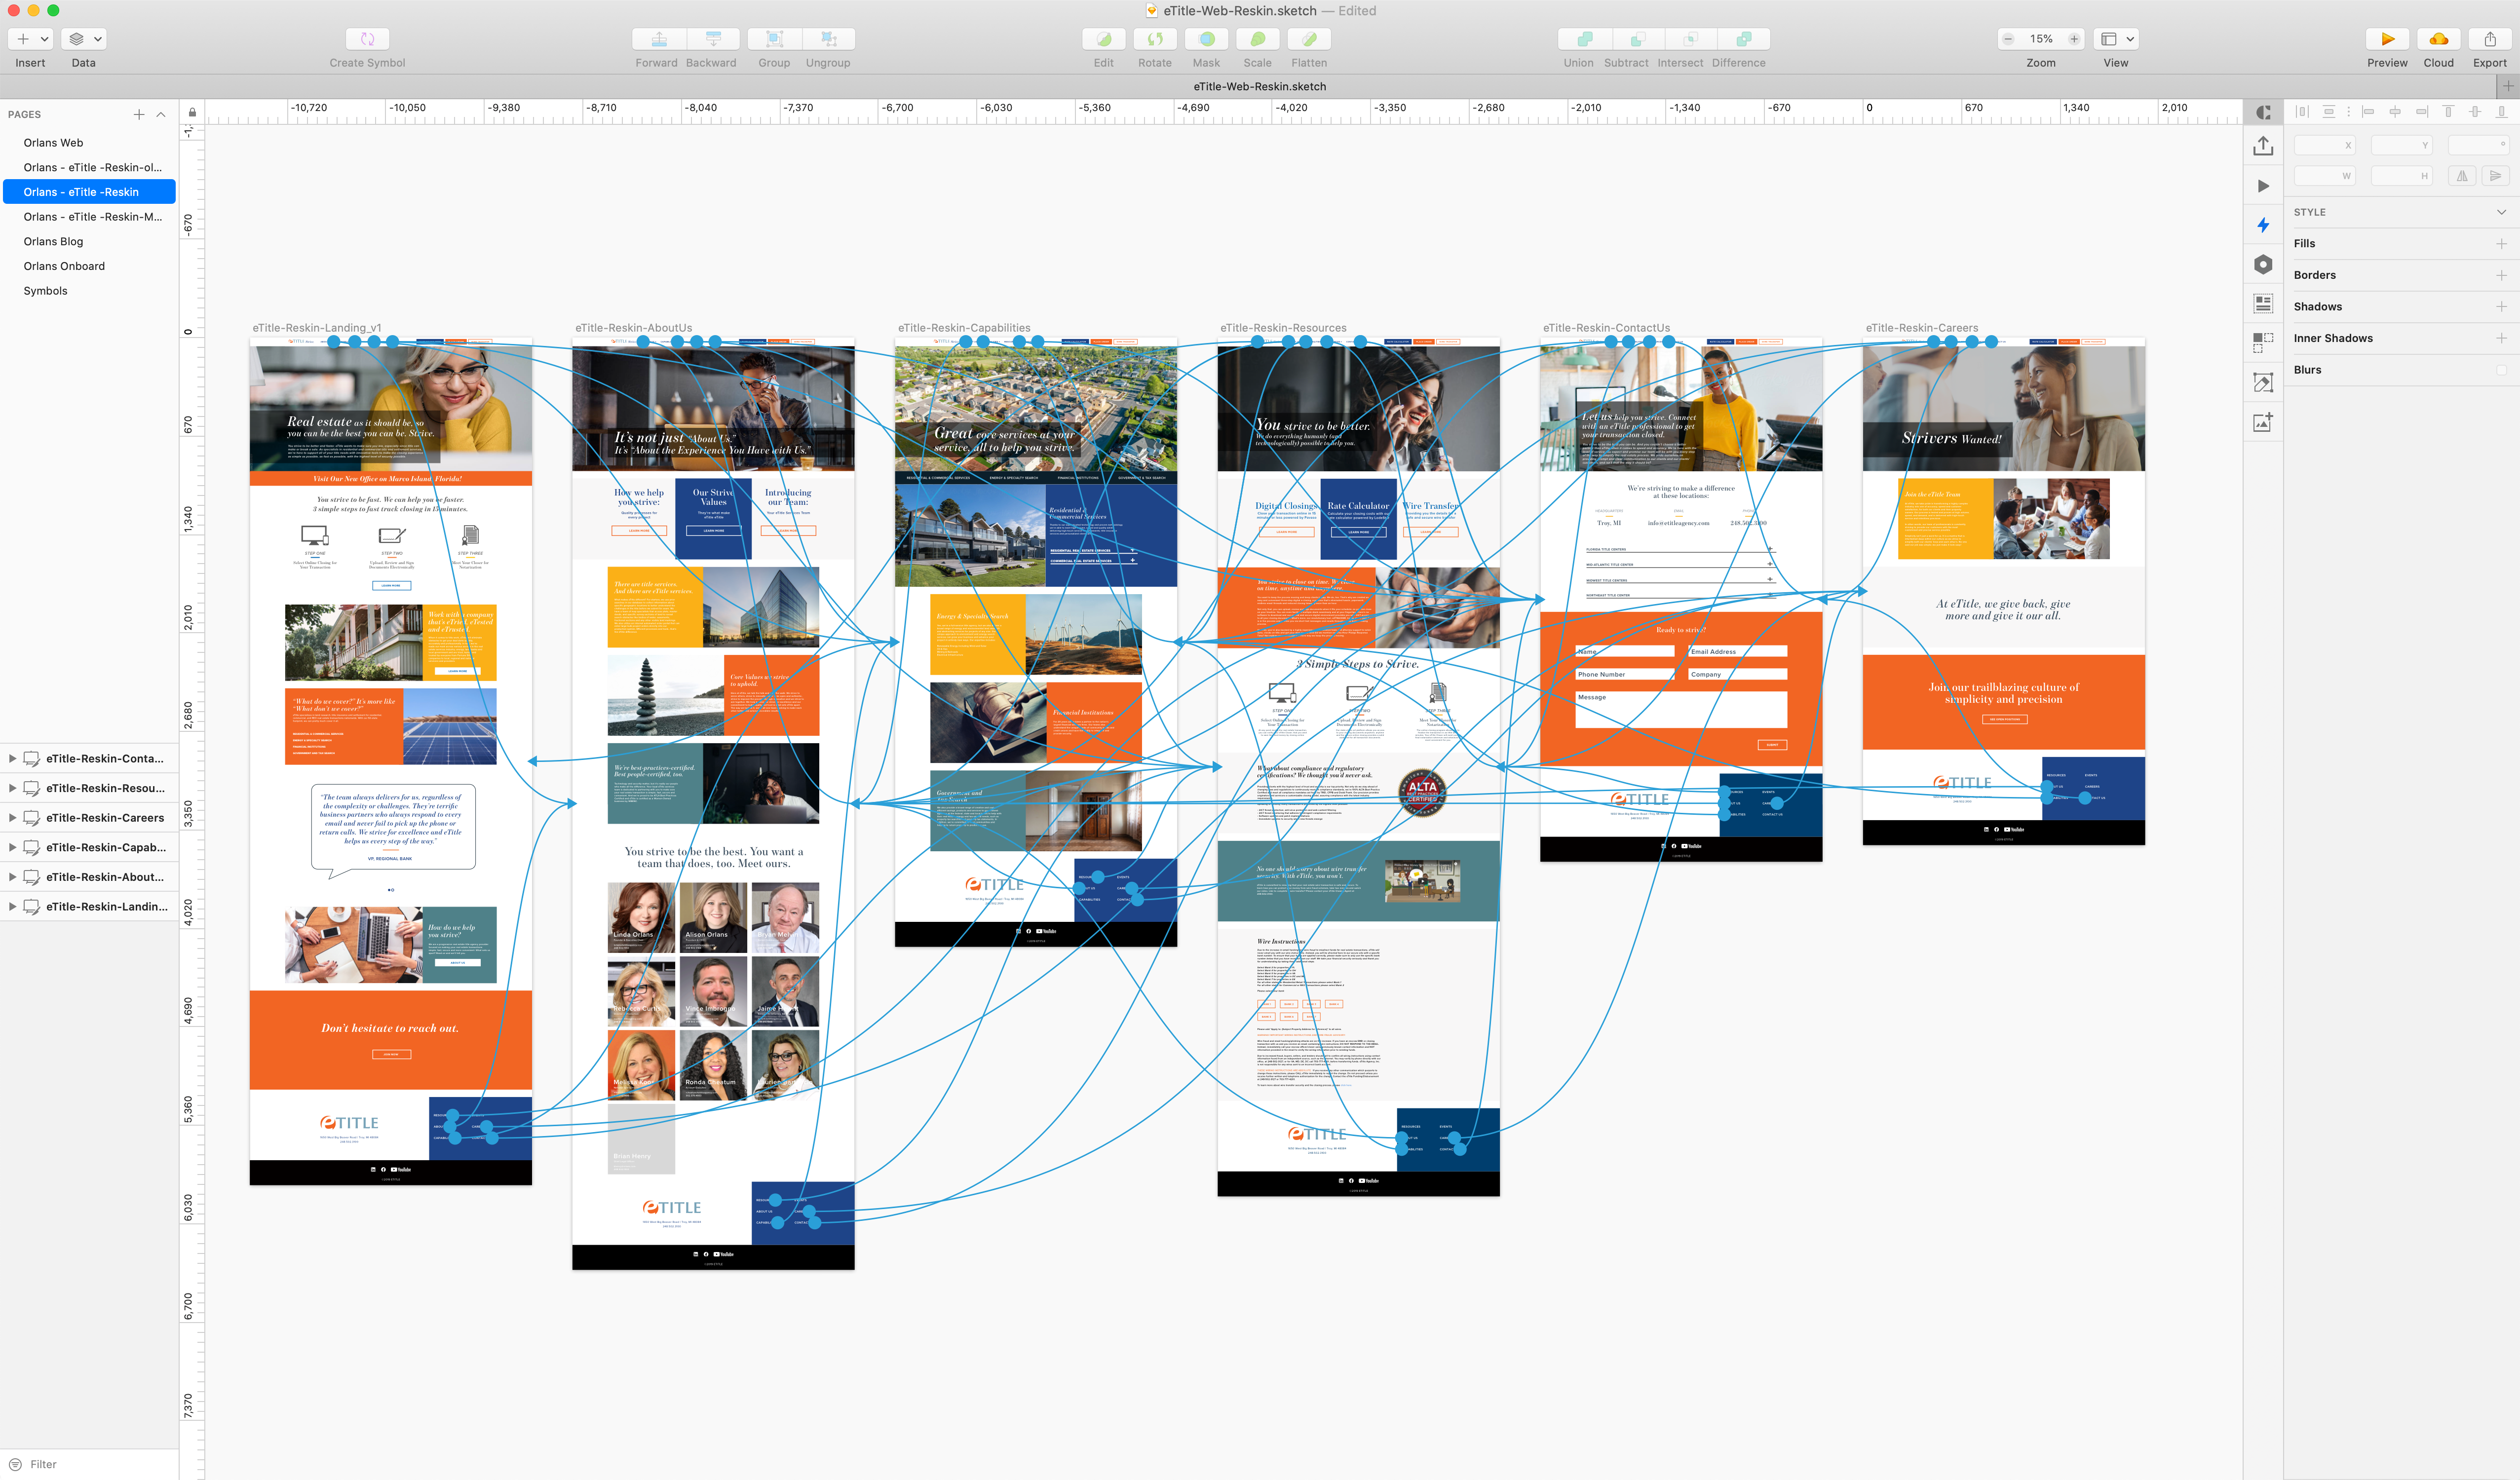Select the Orlans Blog page
Viewport: 2520px width, 1480px height.
53,241
